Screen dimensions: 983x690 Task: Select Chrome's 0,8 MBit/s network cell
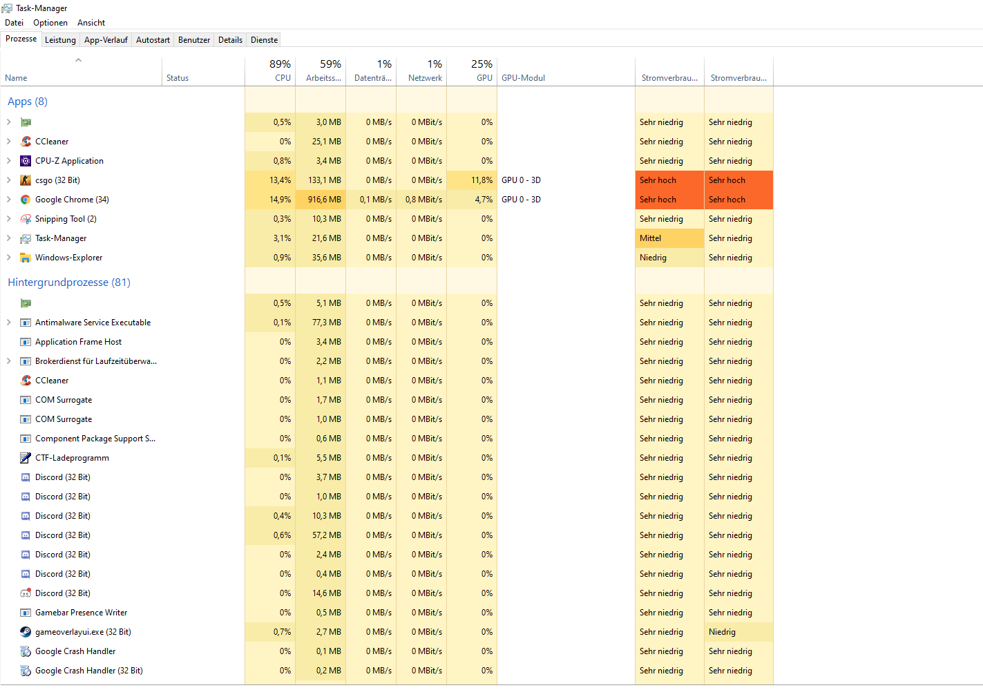click(x=421, y=200)
